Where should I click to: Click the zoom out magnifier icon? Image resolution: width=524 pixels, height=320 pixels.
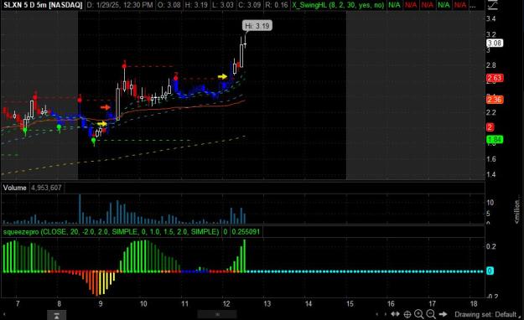coord(431,314)
